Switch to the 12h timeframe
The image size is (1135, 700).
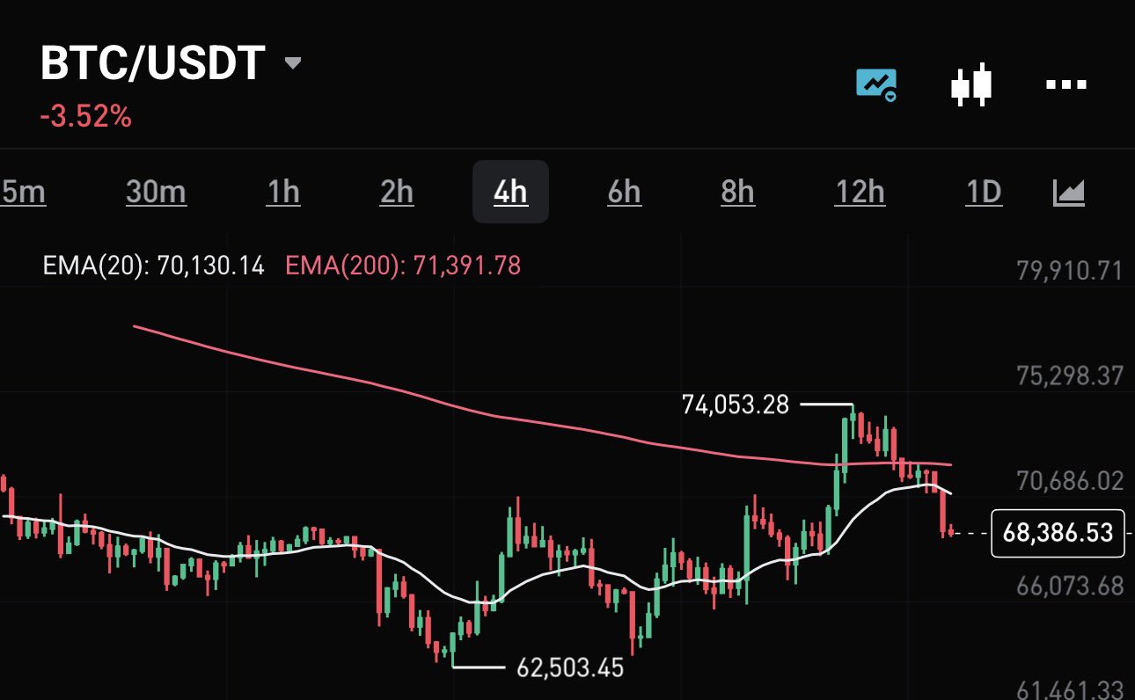860,192
